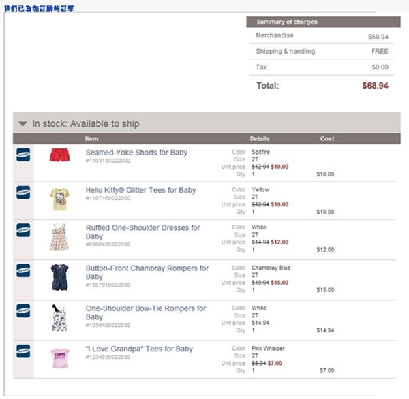Viewport: 409px width, 399px height.
Task: Open Button-Front Chambray Rompers for Baby link
Action: coord(147,272)
